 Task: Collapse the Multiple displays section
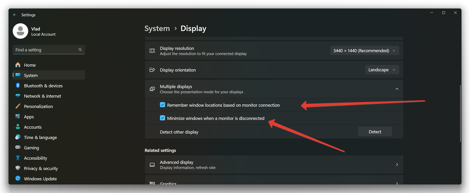[x=397, y=89]
